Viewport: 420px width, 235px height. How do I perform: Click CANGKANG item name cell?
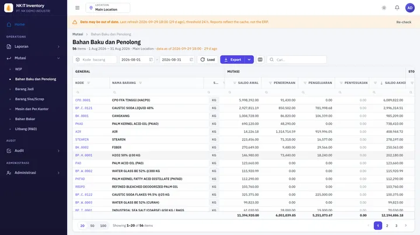[121, 116]
